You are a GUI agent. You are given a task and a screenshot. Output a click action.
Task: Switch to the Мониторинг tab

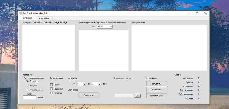[x=44, y=18]
